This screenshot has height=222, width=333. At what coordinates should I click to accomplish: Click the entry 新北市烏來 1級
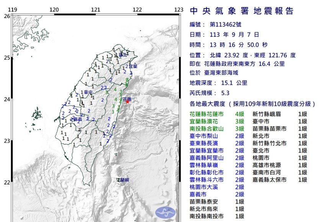point(217,209)
